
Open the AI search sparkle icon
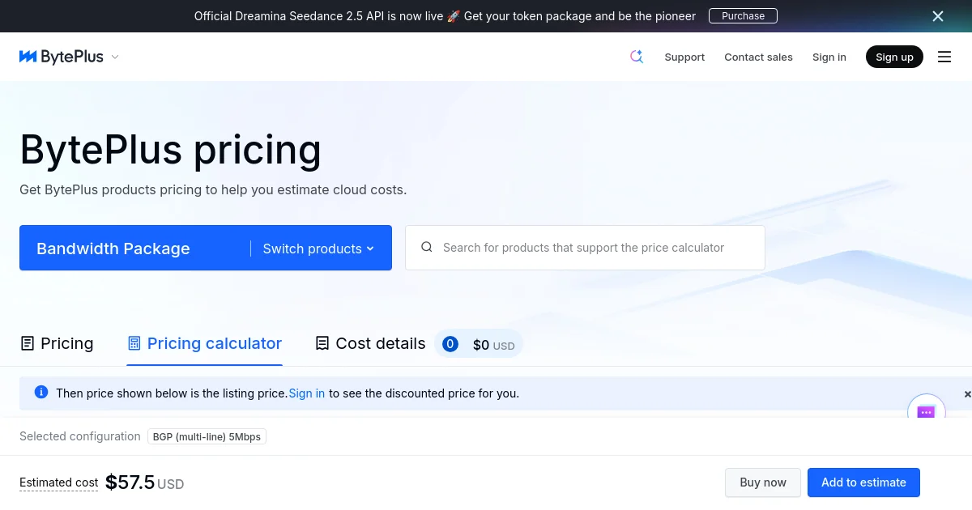click(637, 57)
